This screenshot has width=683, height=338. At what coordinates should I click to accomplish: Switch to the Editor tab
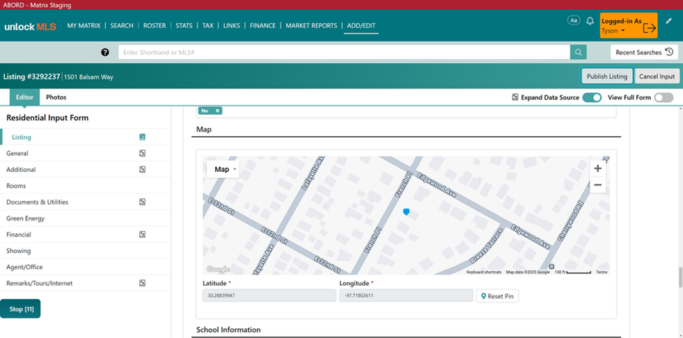point(24,97)
